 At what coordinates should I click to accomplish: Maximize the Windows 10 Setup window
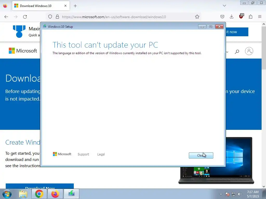(x=211, y=27)
